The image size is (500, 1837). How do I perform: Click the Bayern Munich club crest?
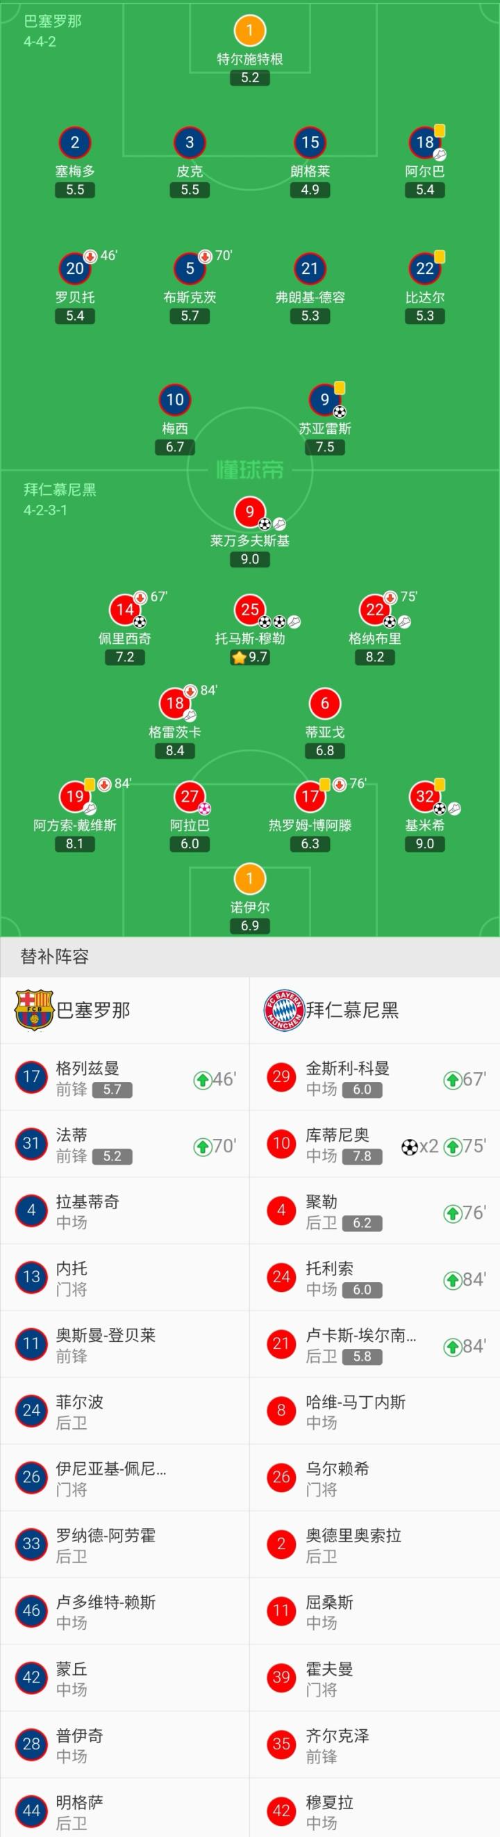[x=283, y=1010]
